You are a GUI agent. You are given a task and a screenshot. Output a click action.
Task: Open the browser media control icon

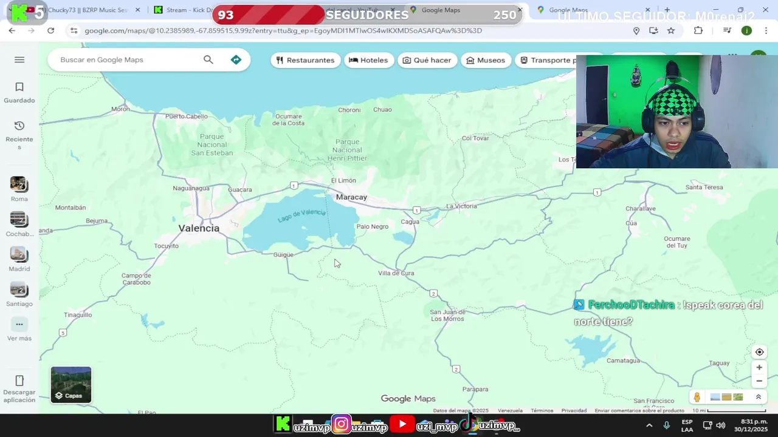click(x=727, y=30)
